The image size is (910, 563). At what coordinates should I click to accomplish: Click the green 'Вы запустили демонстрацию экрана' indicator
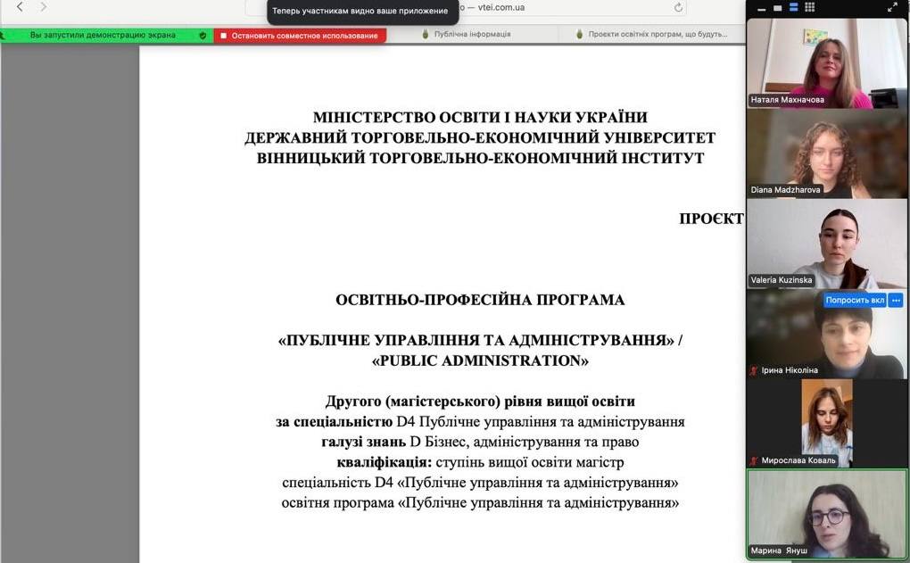click(102, 36)
